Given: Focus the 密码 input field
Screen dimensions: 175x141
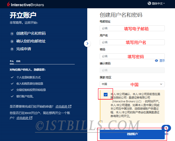Looking at the screenshot, I should (x=132, y=56).
